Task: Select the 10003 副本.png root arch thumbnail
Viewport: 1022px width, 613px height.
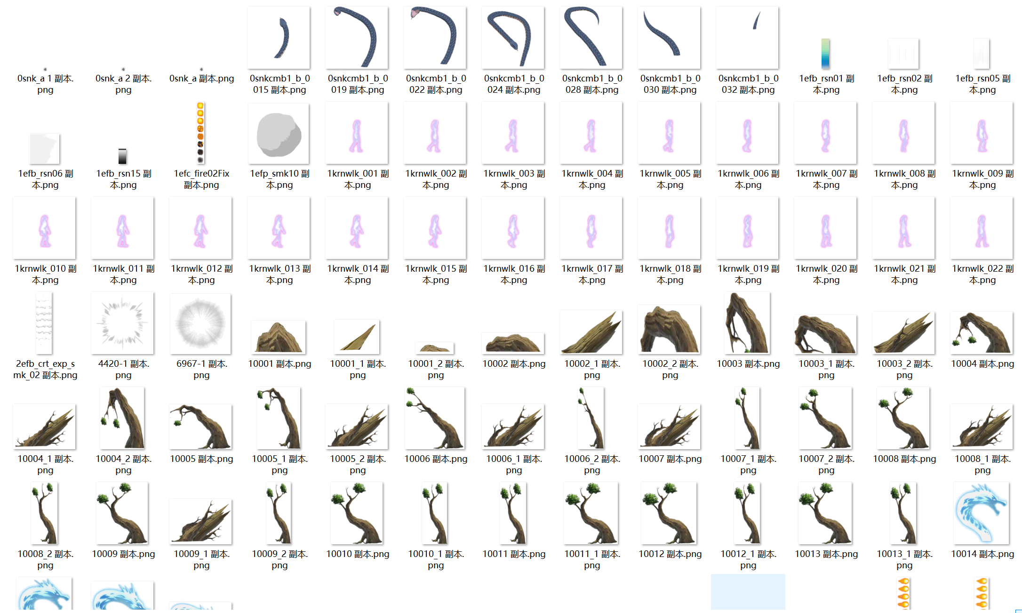Action: (x=748, y=323)
